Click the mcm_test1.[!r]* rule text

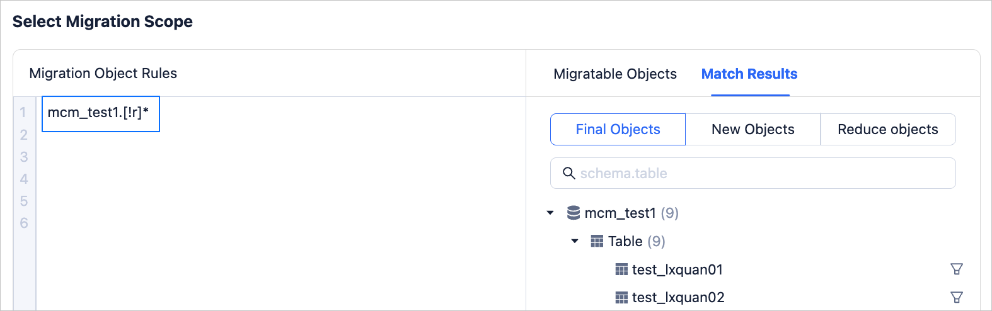[98, 113]
